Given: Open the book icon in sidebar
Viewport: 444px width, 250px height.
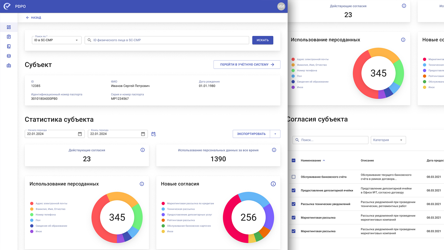Looking at the screenshot, I should [9, 46].
